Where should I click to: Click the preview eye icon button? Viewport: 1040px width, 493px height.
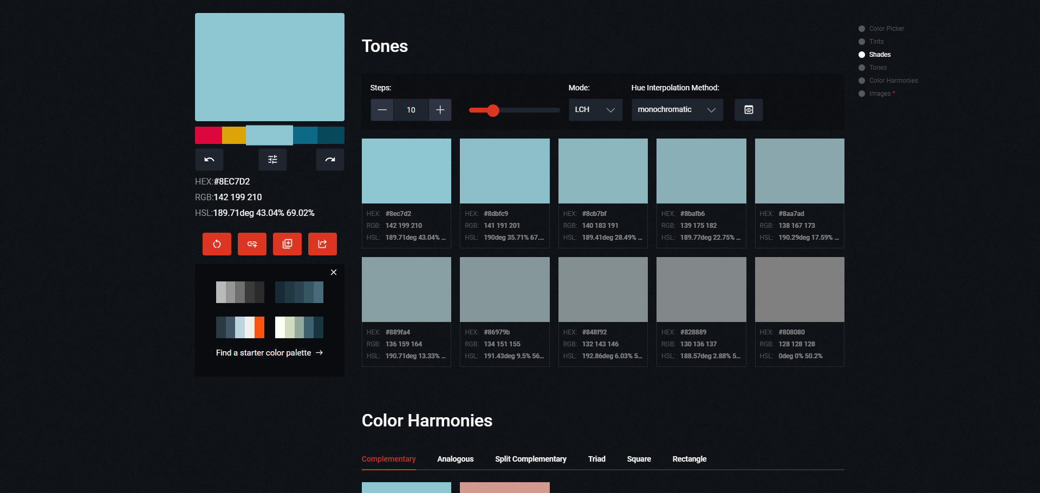[749, 110]
